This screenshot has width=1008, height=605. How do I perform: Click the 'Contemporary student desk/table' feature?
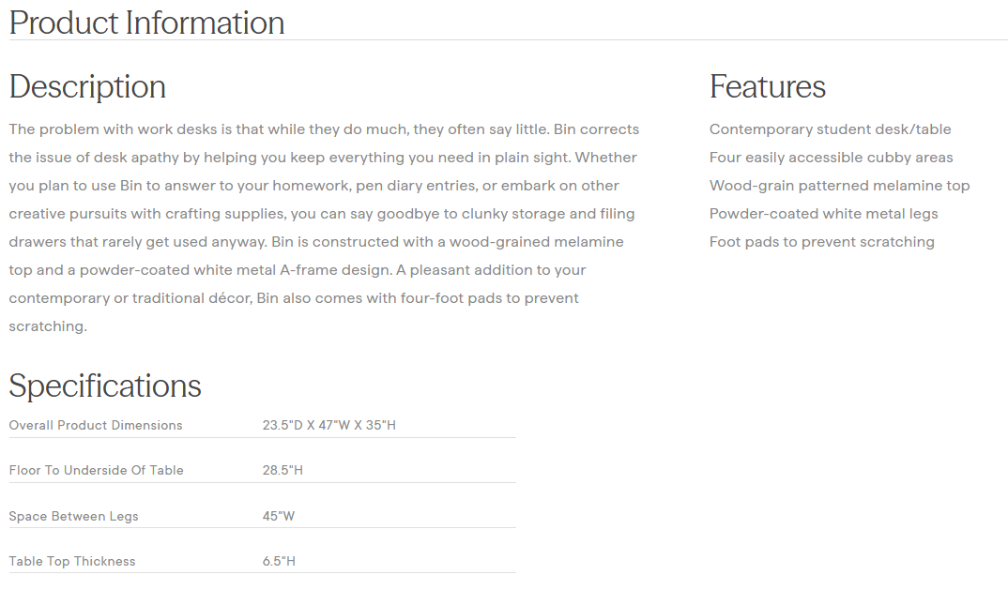(830, 129)
